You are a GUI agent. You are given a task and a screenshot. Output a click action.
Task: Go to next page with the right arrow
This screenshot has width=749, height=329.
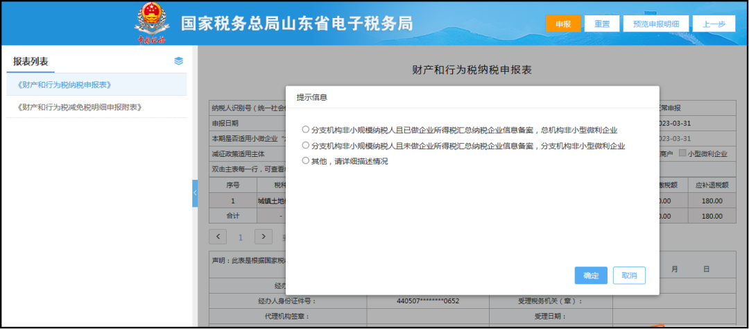[x=264, y=237]
